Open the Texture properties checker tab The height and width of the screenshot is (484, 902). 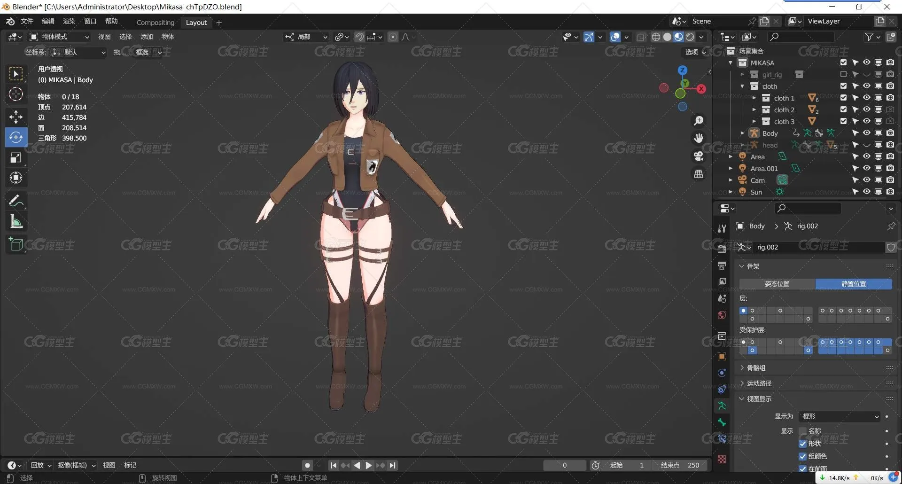pos(722,459)
